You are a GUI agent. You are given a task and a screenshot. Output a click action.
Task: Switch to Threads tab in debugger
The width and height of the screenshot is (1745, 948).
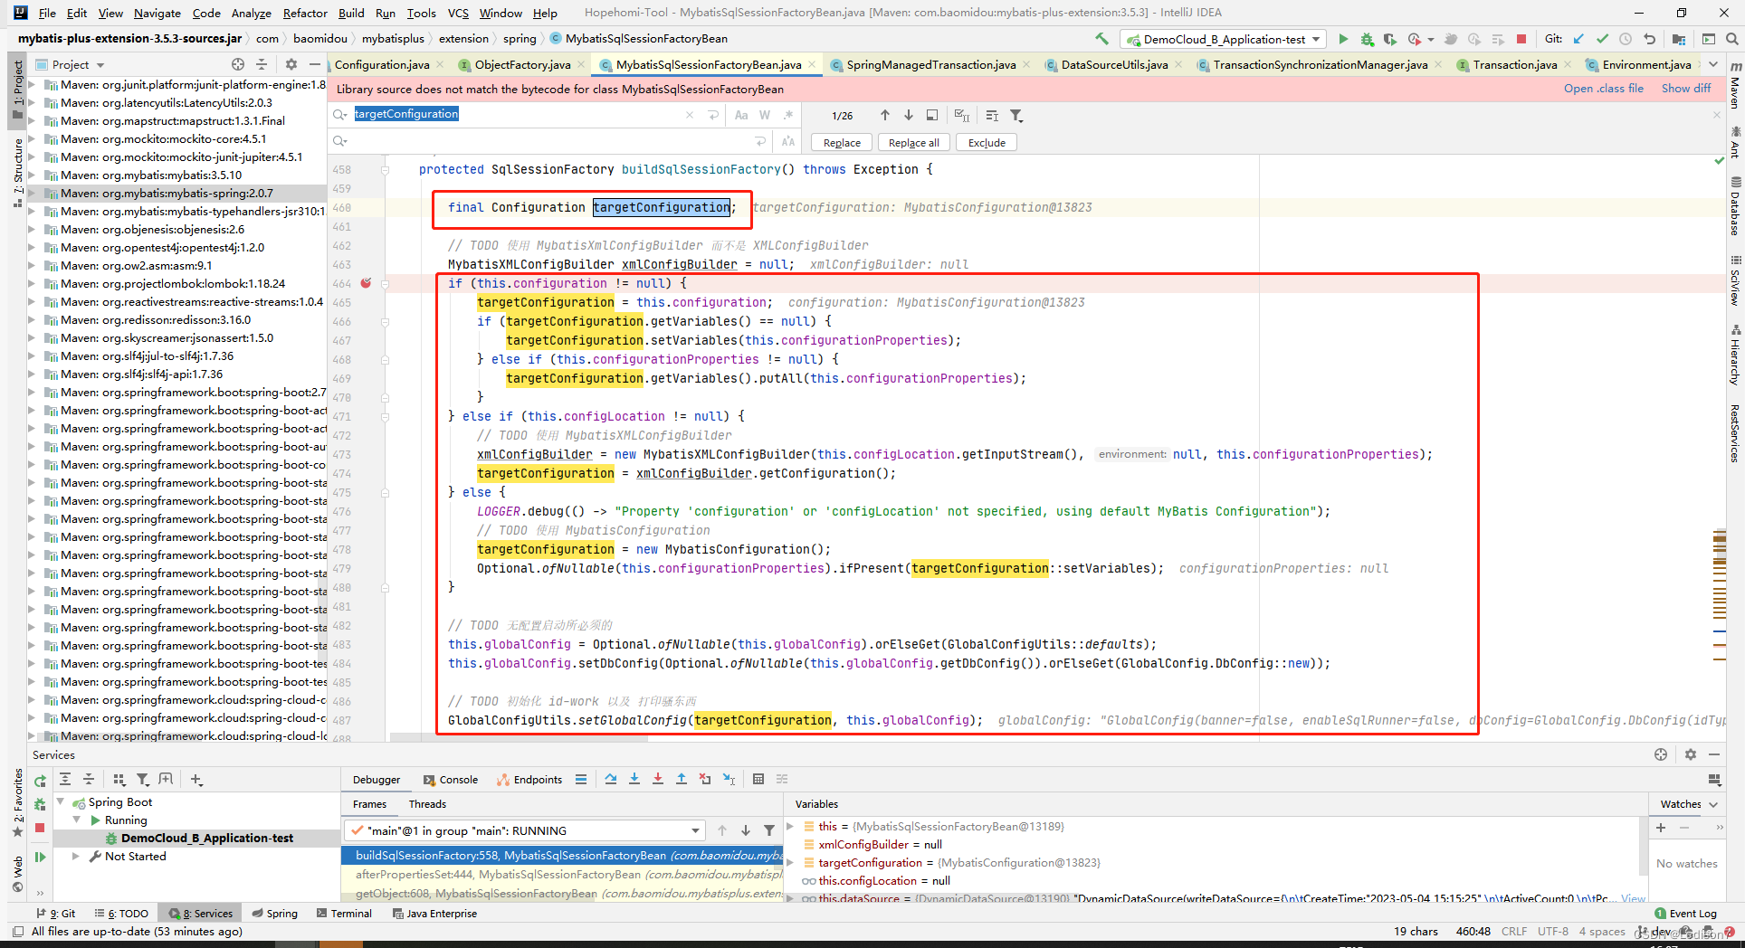[x=427, y=803]
